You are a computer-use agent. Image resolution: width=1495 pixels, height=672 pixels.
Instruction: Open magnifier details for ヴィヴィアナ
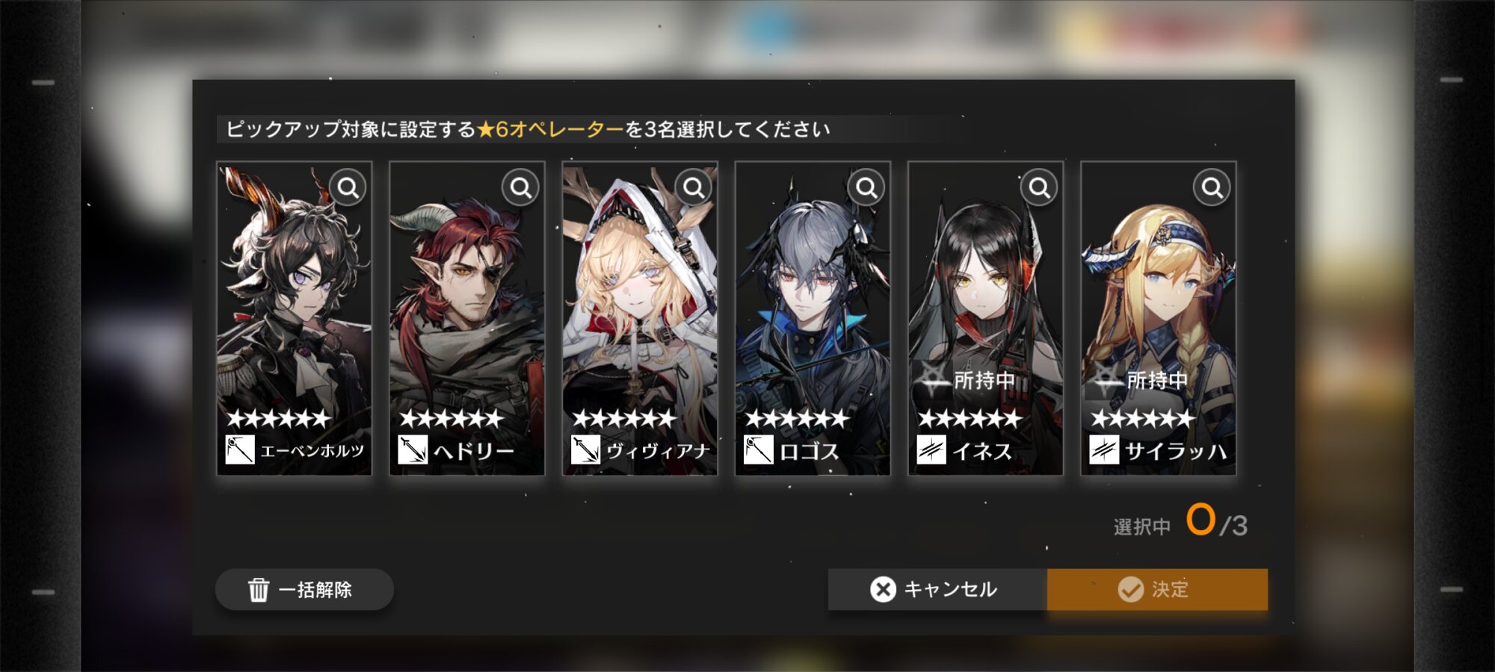click(x=694, y=187)
